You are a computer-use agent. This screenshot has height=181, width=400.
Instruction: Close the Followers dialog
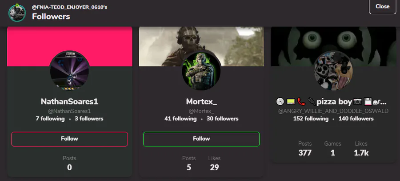pyautogui.click(x=382, y=7)
